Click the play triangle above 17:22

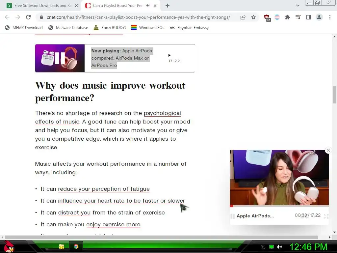pos(169,55)
